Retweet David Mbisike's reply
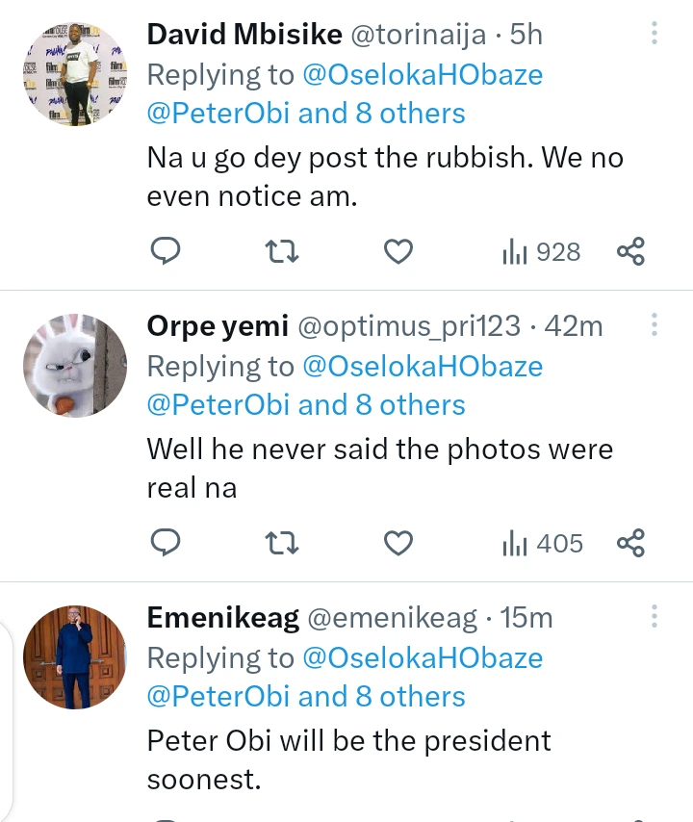 tap(282, 252)
